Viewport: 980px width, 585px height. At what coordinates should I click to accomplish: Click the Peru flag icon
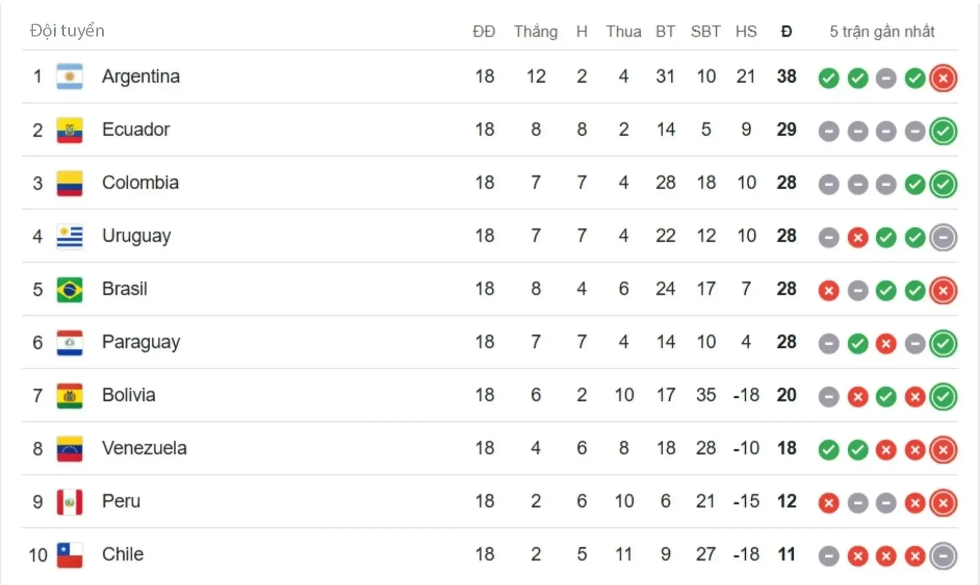tap(69, 502)
